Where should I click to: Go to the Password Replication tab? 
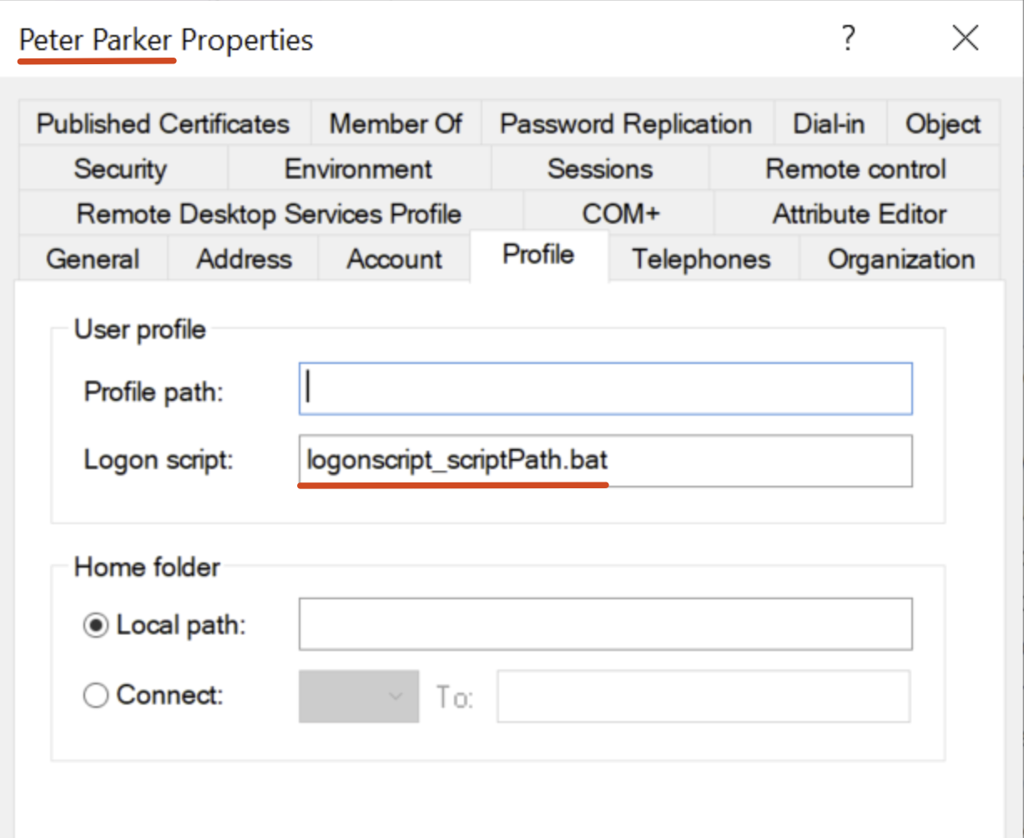point(626,124)
